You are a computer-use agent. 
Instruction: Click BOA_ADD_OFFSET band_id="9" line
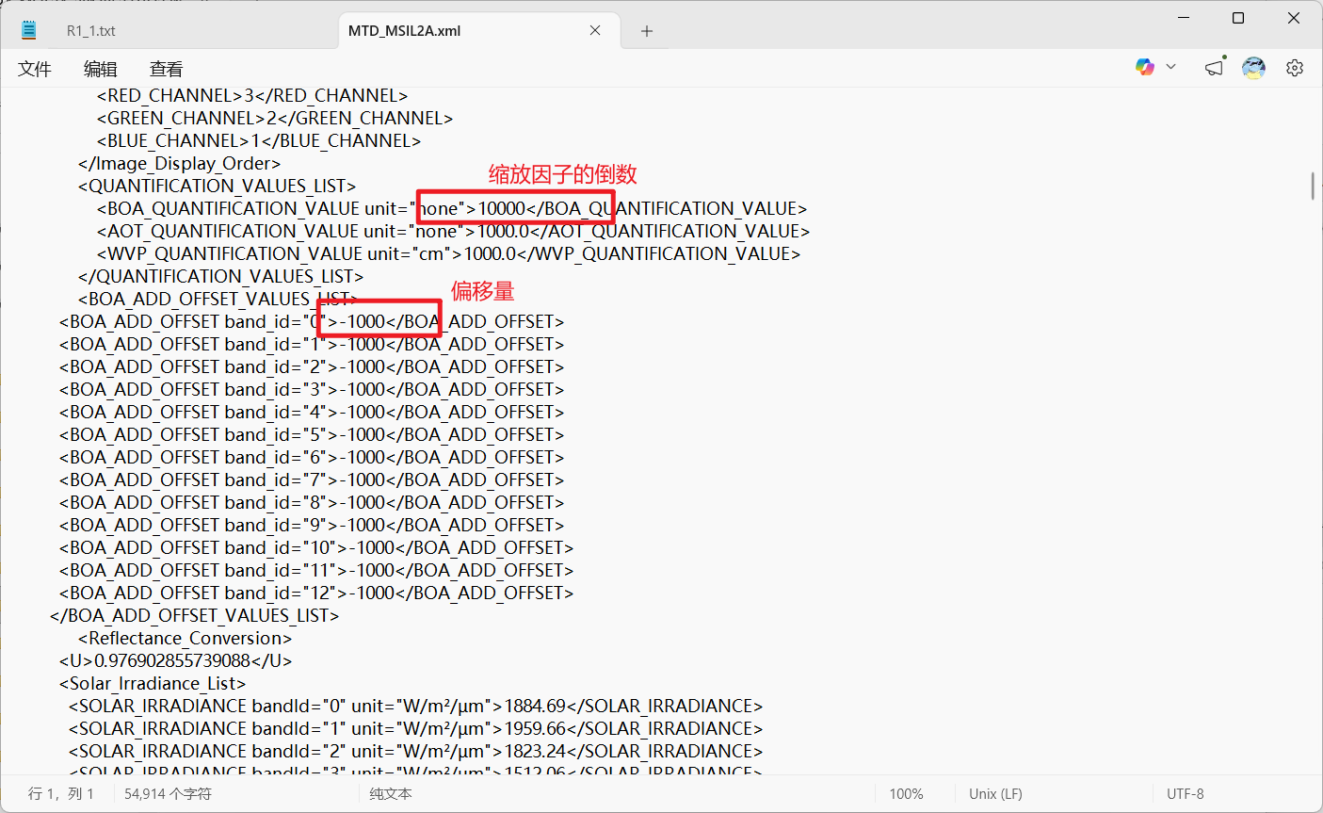coord(312,525)
